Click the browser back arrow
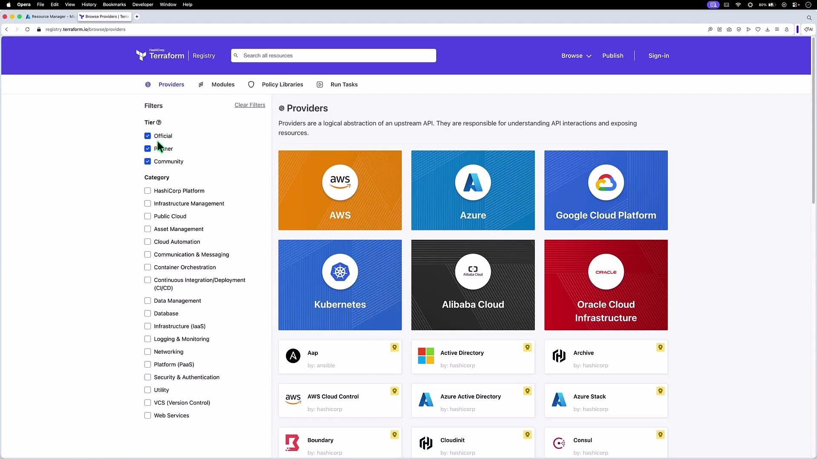 pos(6,29)
